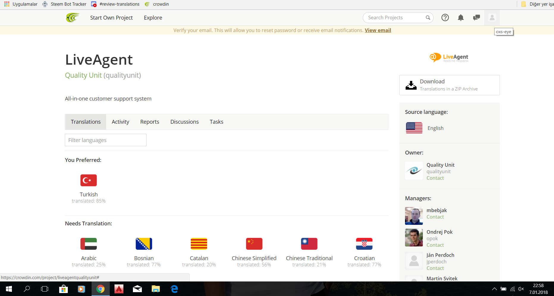The width and height of the screenshot is (554, 296).
Task: Open mbebjak manager photo
Action: 414,216
